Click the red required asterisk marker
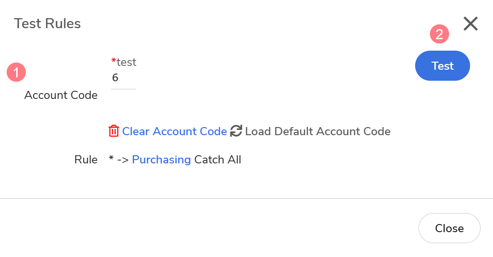This screenshot has height=257, width=493. (114, 61)
